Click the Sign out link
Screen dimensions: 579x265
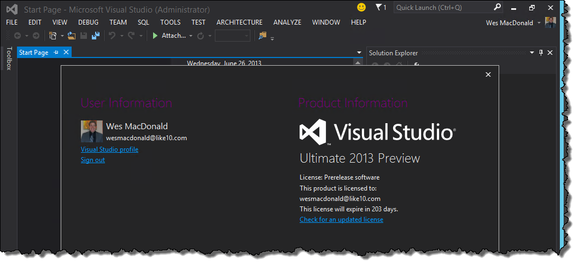92,160
